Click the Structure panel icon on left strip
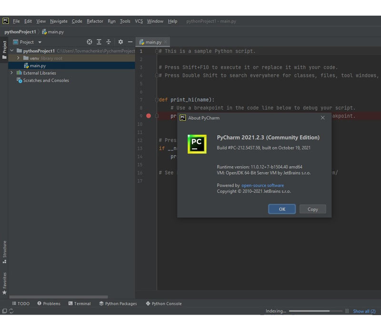This screenshot has width=381, height=327. pyautogui.click(x=4, y=262)
